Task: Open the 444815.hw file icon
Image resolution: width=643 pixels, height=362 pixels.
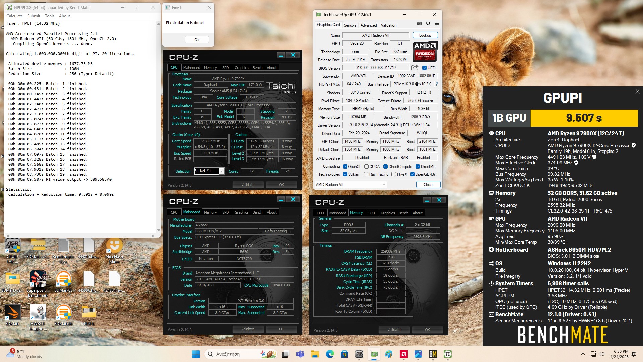Action: [x=89, y=248]
